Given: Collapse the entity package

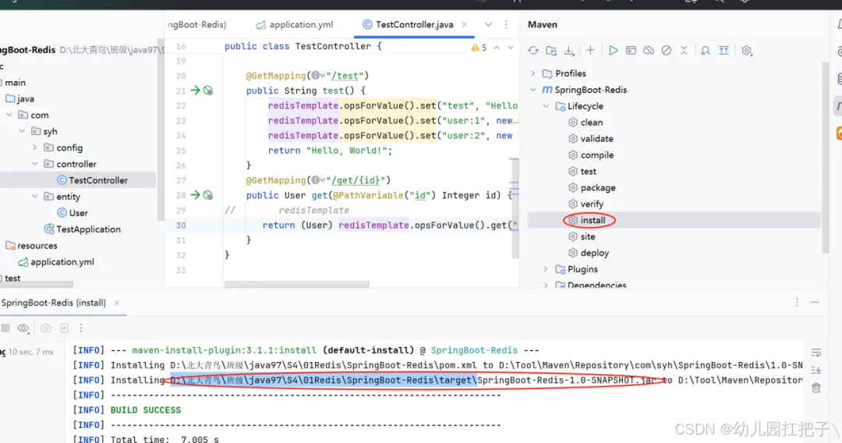Looking at the screenshot, I should 35,197.
